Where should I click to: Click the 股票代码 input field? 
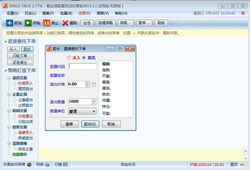[82, 66]
